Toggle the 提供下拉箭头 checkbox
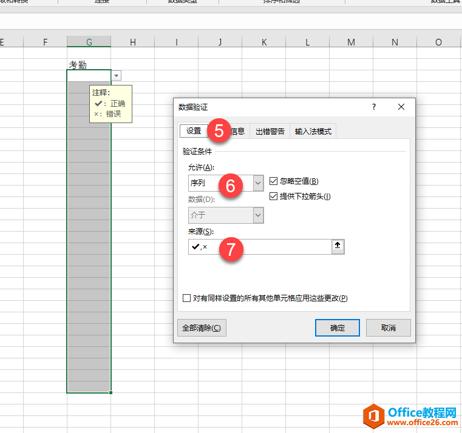The image size is (462, 433). [273, 196]
